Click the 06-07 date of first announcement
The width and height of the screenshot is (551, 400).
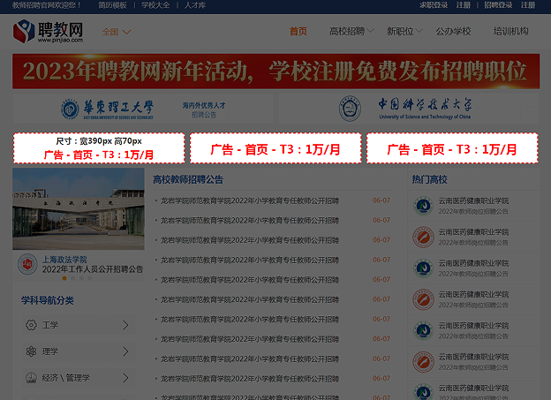click(x=381, y=200)
